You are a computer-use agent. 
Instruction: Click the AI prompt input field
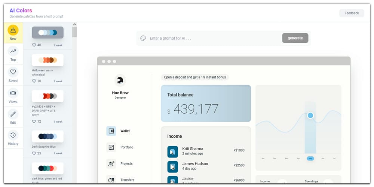pyautogui.click(x=213, y=38)
